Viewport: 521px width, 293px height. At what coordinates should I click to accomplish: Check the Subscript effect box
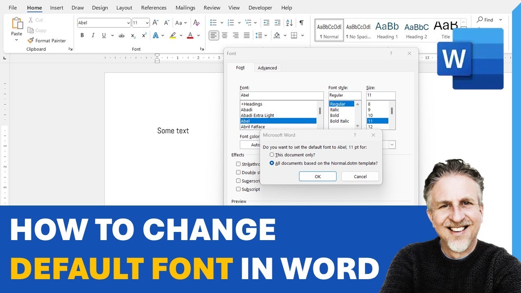(239, 189)
